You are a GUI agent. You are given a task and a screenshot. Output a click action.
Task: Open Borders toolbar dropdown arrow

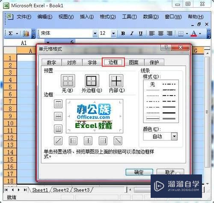[187, 34]
